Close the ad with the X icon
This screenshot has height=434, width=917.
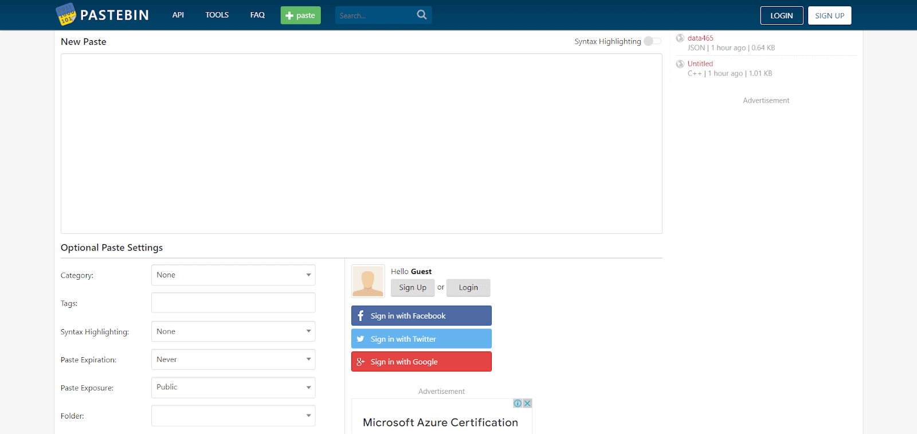click(527, 404)
